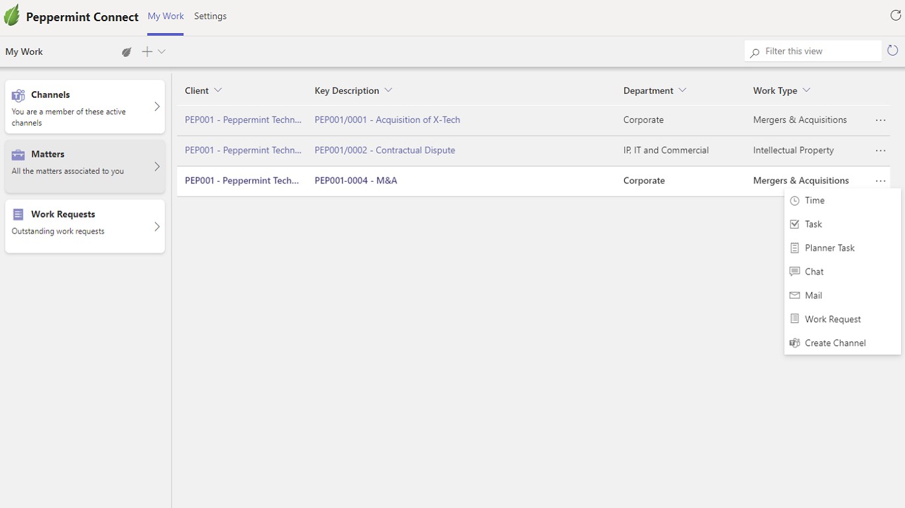This screenshot has width=905, height=508.
Task: Expand the Channels card chevron
Action: click(157, 106)
